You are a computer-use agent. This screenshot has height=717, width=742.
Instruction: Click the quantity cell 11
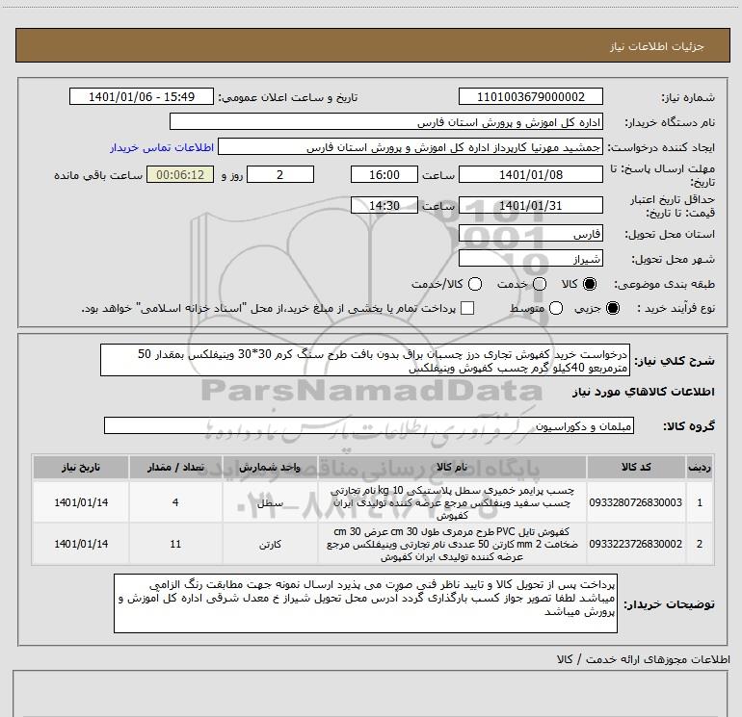tap(175, 544)
